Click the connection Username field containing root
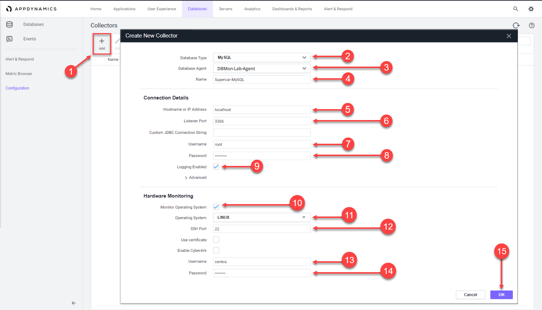The height and width of the screenshot is (310, 542). [262, 144]
